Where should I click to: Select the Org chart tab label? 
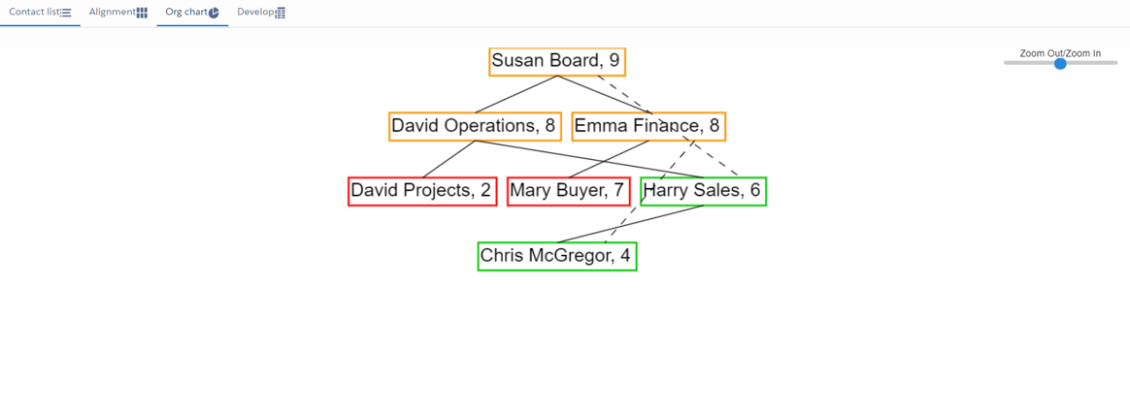coord(186,13)
